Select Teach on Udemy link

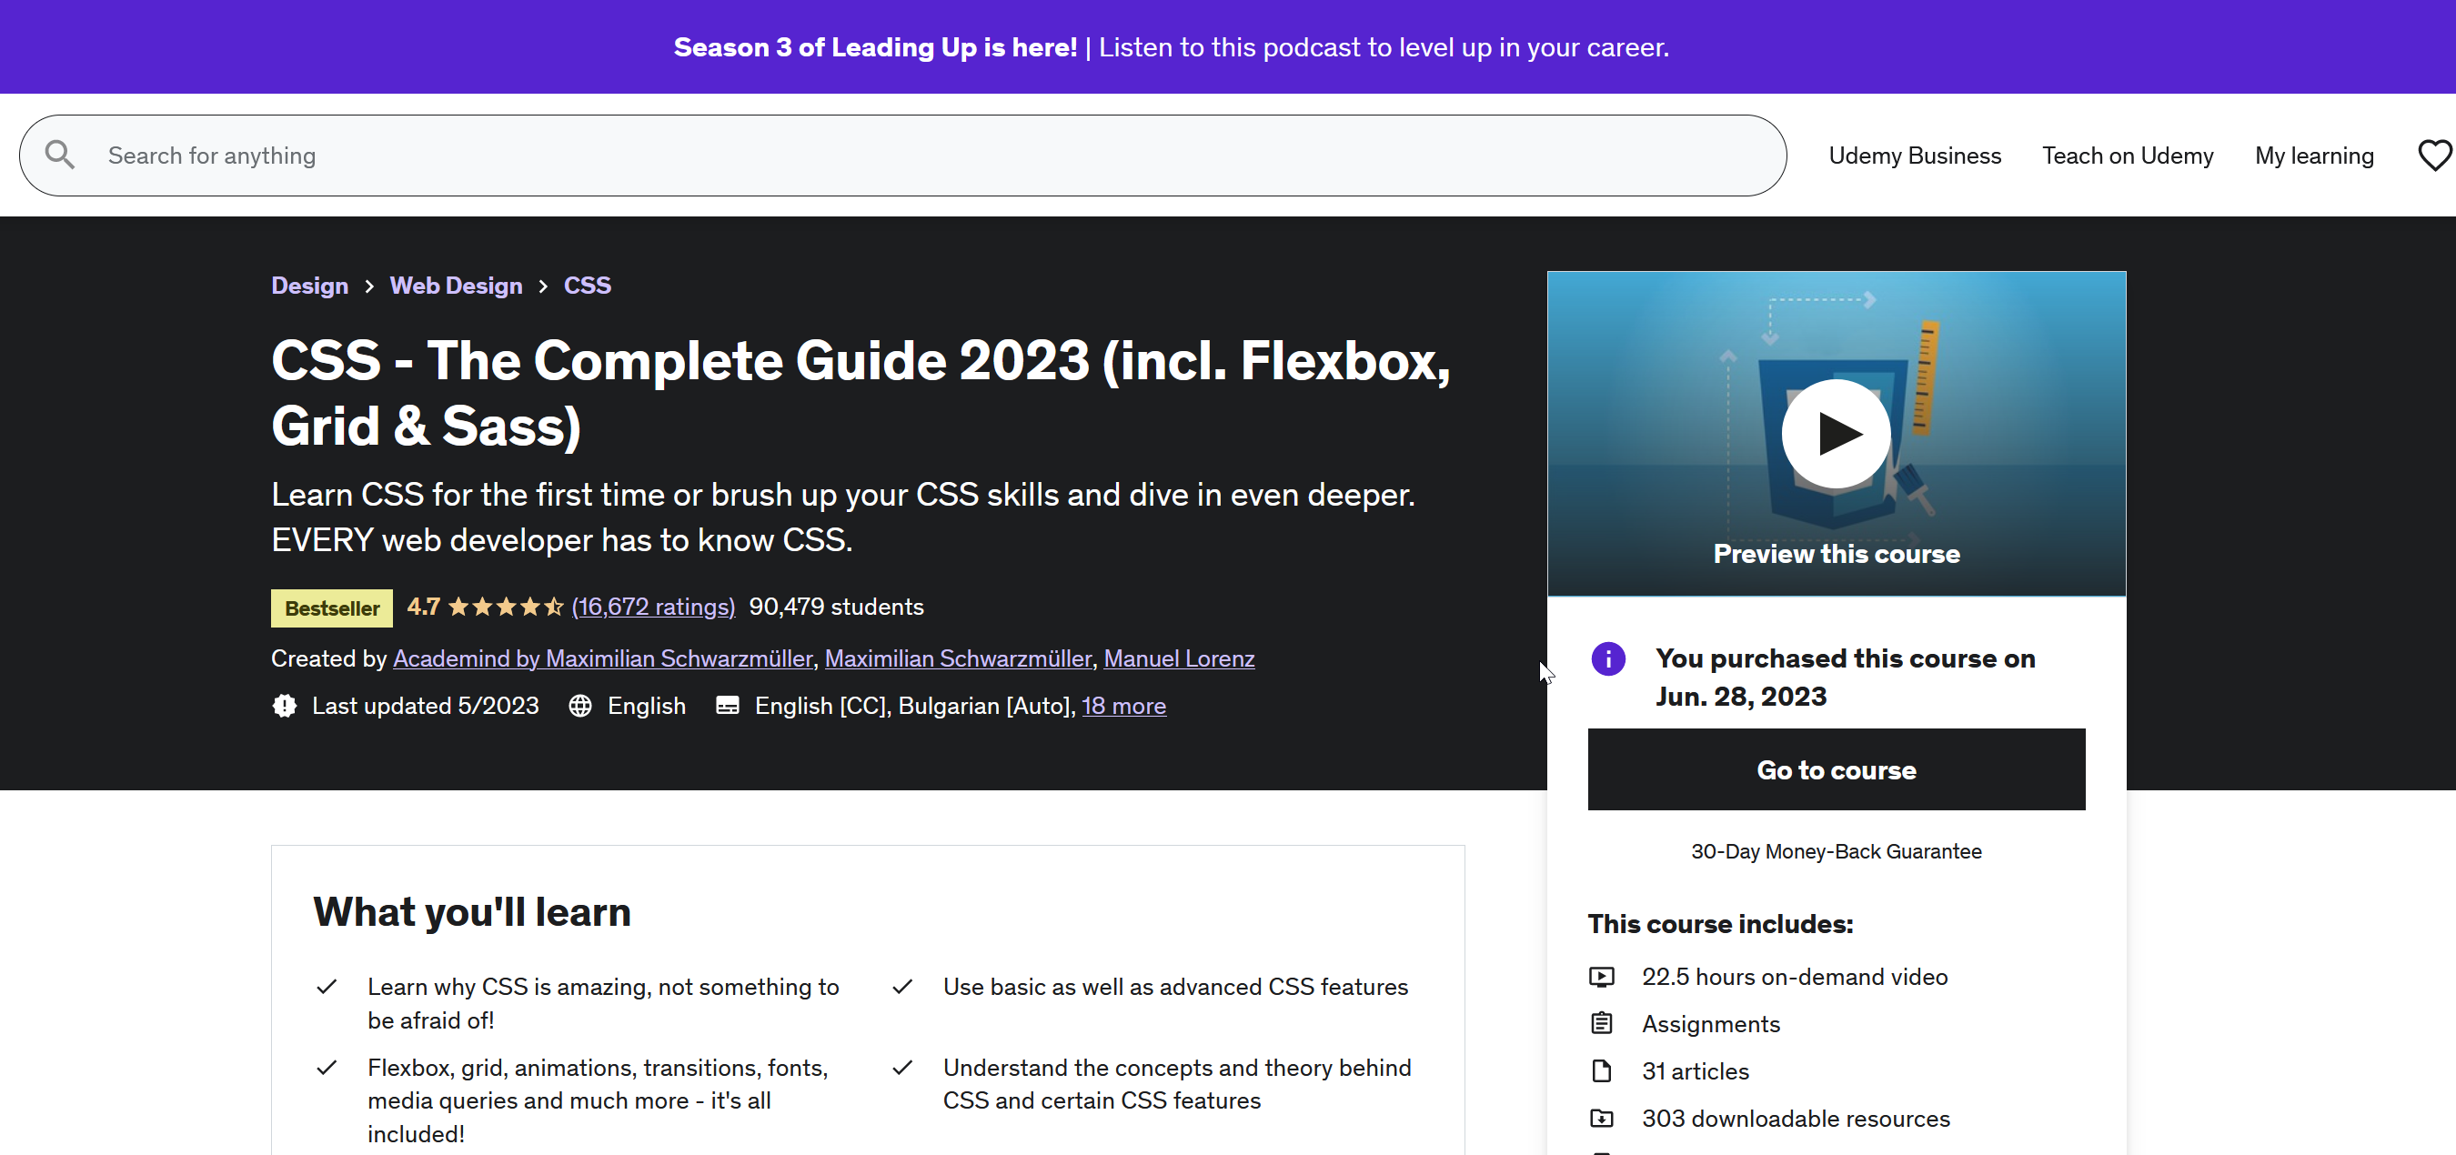[x=2127, y=156]
